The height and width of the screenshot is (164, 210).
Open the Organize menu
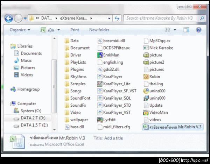click(x=20, y=30)
